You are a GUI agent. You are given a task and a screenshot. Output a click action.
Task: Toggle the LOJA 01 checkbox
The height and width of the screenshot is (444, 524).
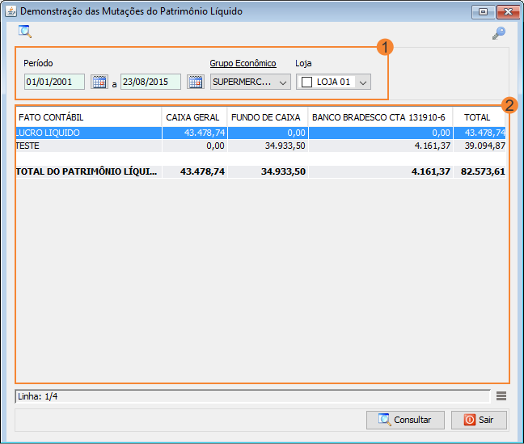[x=306, y=82]
